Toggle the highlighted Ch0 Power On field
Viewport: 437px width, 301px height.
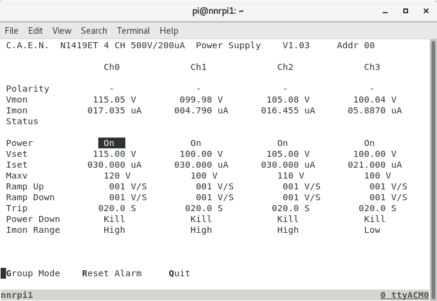pyautogui.click(x=112, y=143)
